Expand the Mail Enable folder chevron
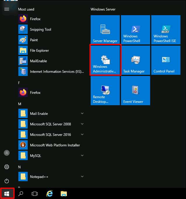Viewport: 186px width, 199px height. pos(82,113)
